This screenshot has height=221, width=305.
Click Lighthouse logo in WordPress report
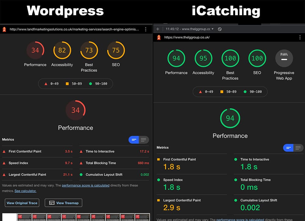pyautogui.click(x=4, y=29)
